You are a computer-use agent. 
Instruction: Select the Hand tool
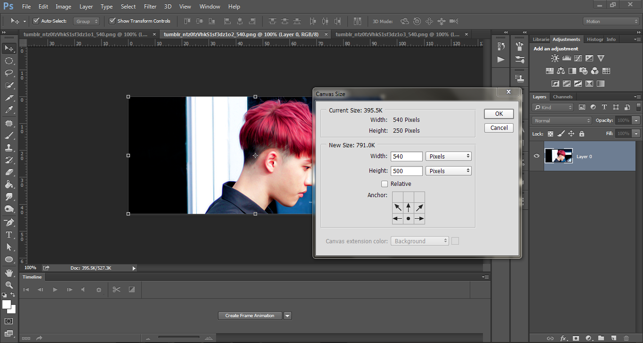9,272
